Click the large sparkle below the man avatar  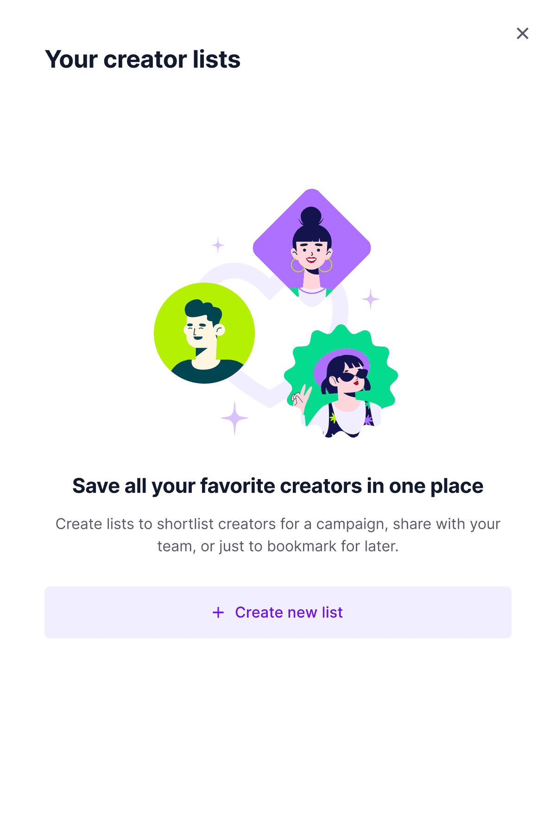click(234, 418)
